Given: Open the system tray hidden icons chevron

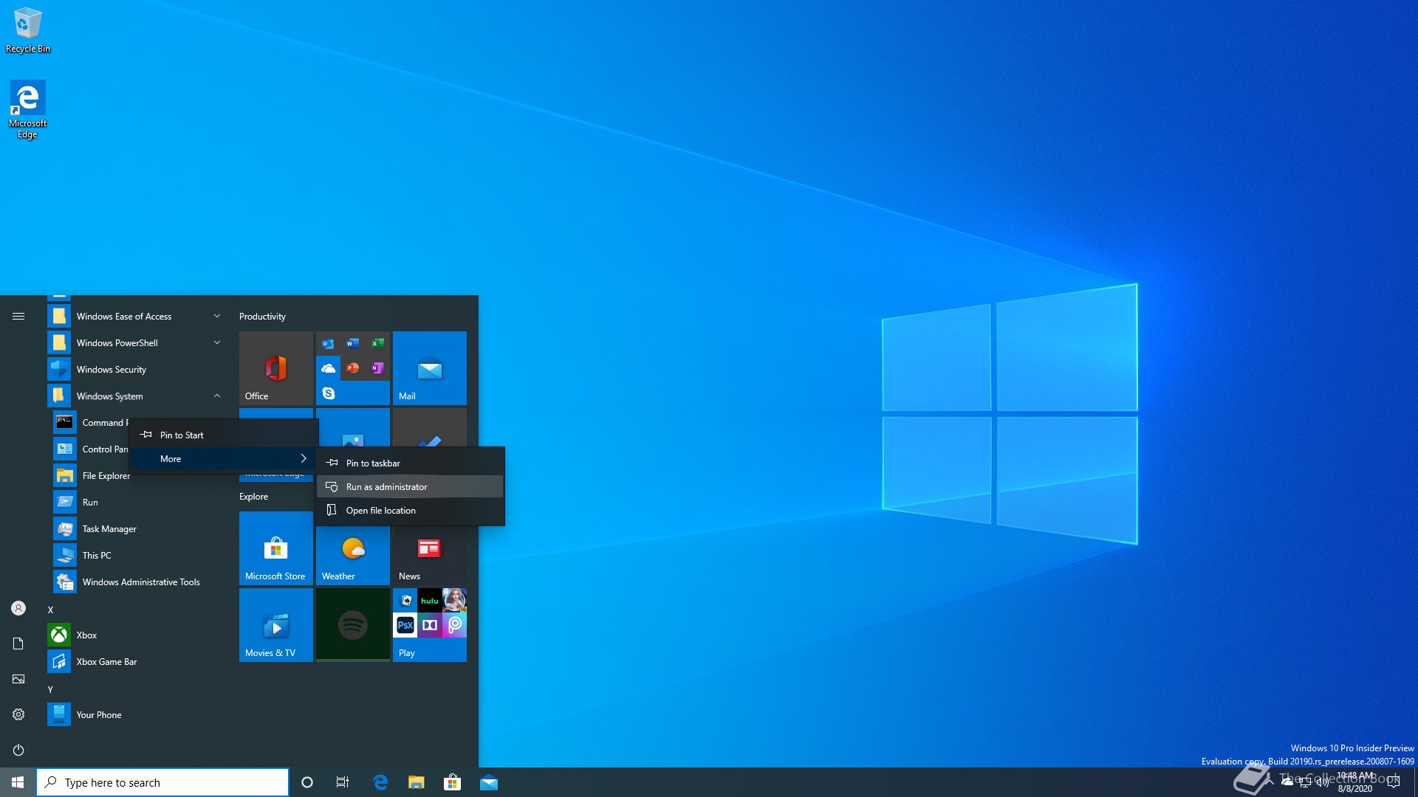Looking at the screenshot, I should (1270, 782).
